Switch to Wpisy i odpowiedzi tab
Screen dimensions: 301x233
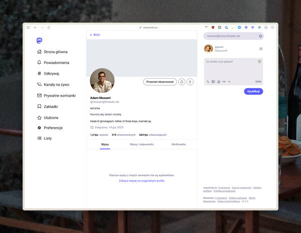tap(141, 144)
